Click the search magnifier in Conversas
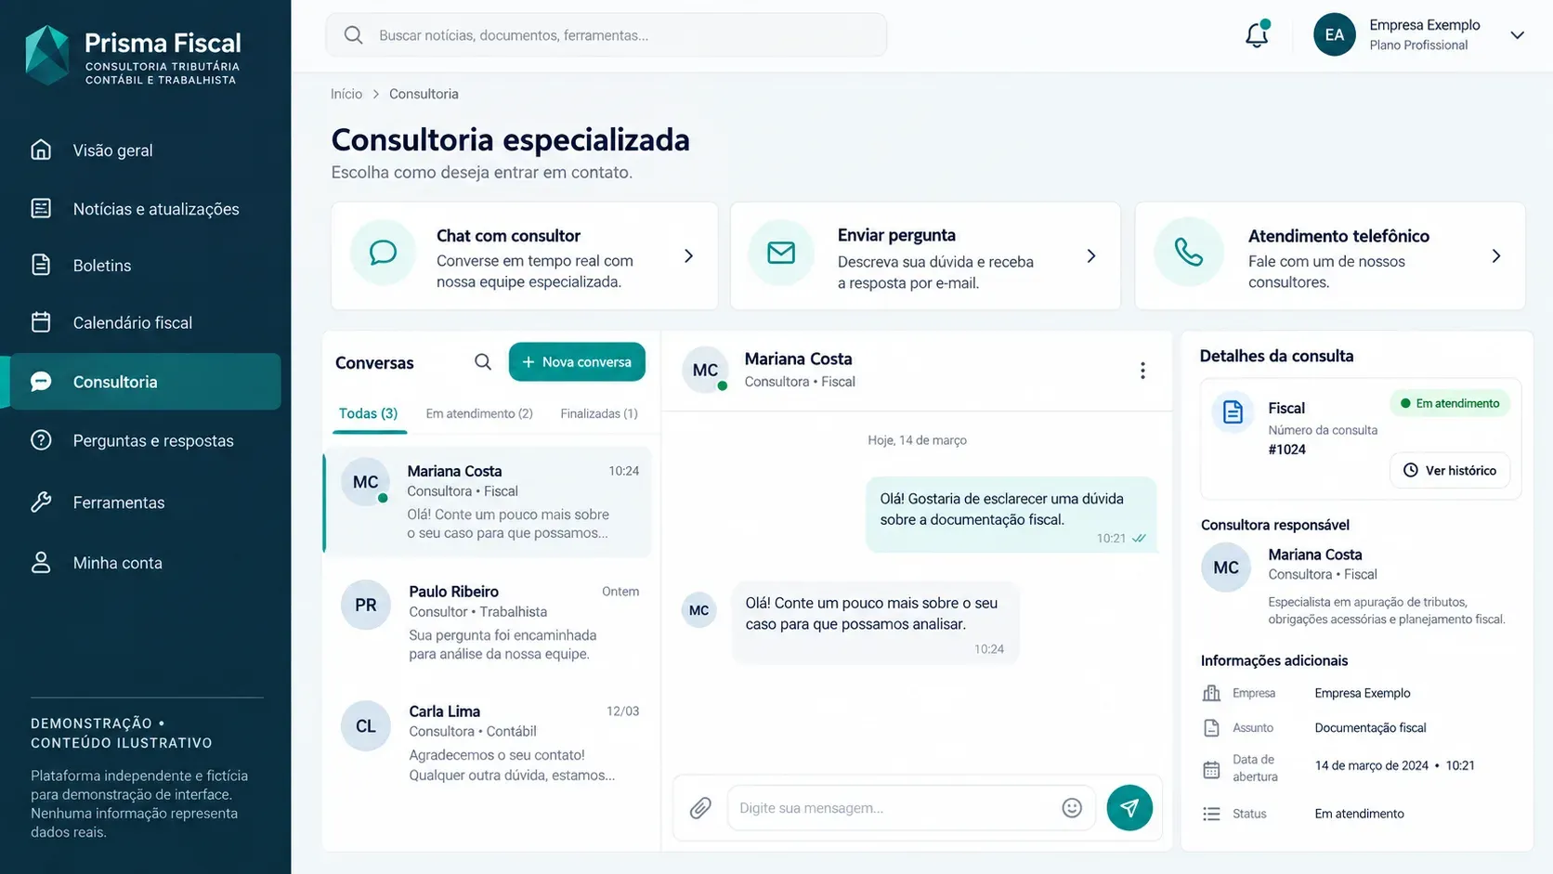The width and height of the screenshot is (1553, 874). [483, 362]
